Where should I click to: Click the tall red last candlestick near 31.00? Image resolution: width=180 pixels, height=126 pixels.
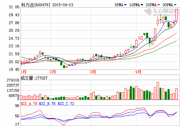point(177,16)
